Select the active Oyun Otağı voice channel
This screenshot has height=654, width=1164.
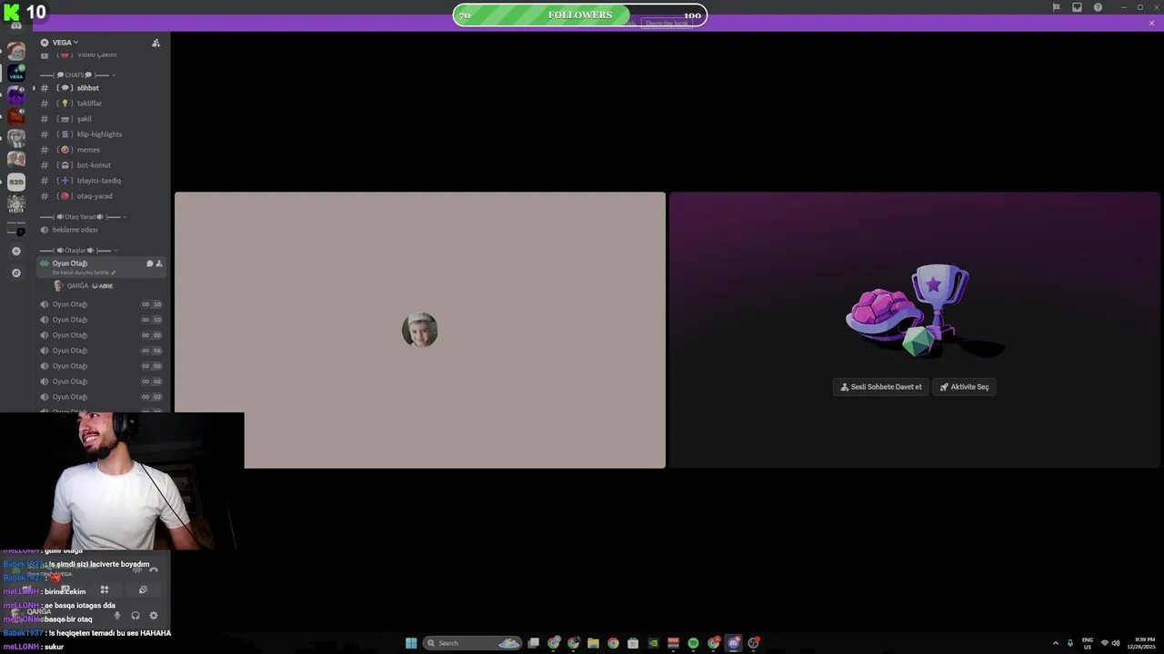[70, 263]
